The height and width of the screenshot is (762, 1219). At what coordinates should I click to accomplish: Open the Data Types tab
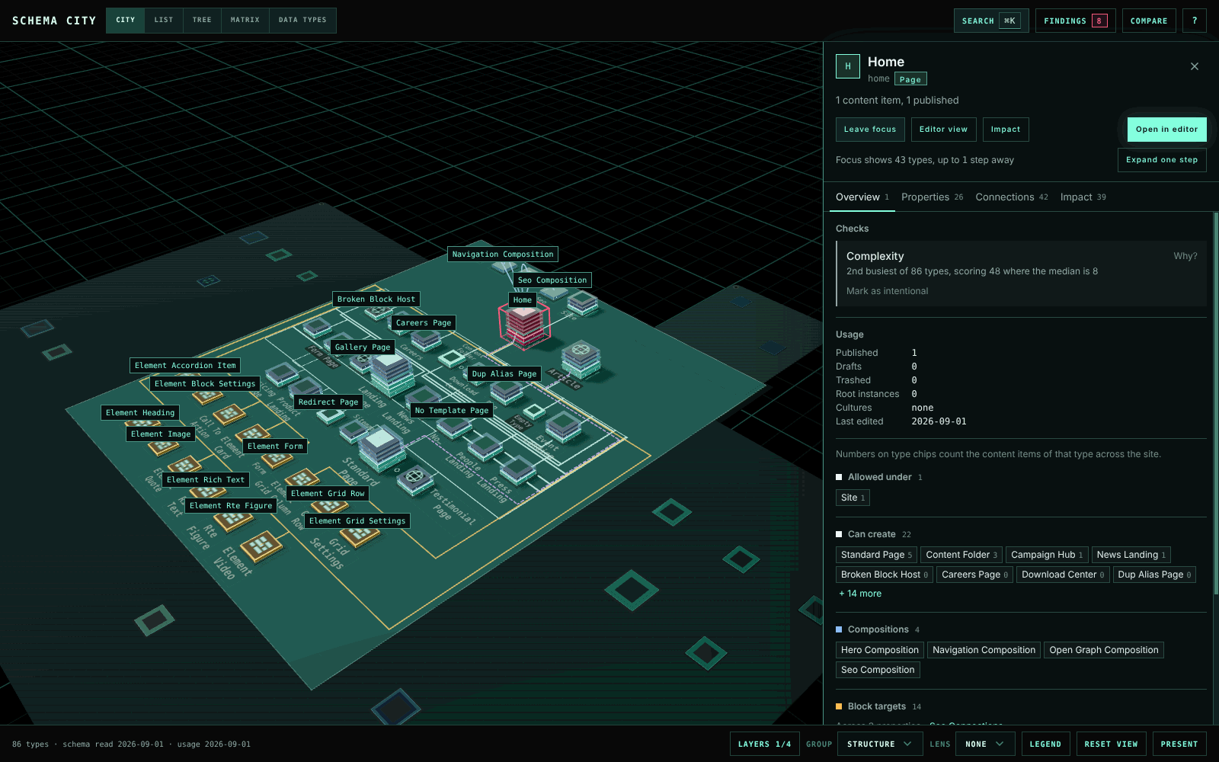302,20
